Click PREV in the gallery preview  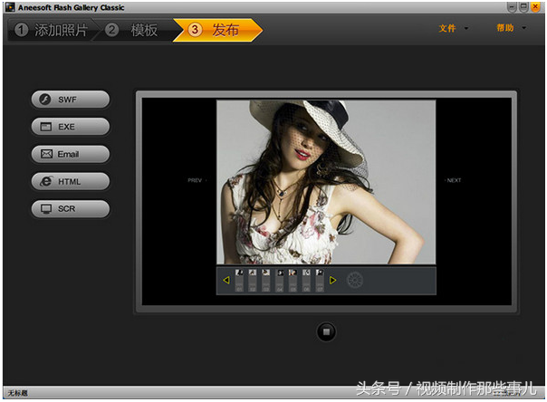196,180
